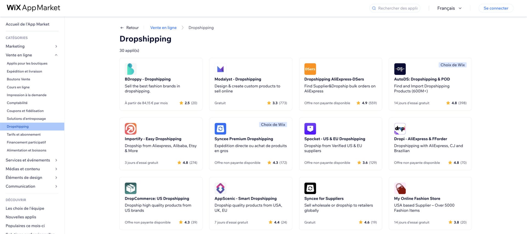
Task: Select Expédition et livraison subcategory
Action: [24, 71]
